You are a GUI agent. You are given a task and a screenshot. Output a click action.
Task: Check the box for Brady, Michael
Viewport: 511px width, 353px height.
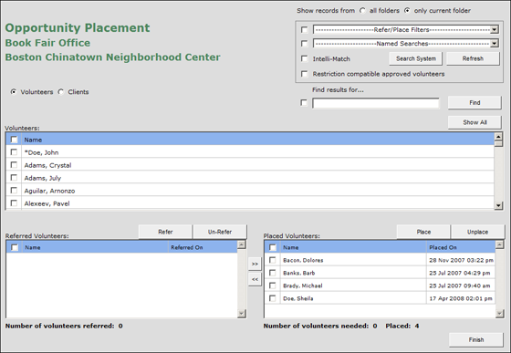click(x=273, y=286)
